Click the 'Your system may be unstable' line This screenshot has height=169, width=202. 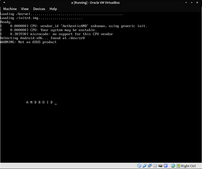[48, 30]
